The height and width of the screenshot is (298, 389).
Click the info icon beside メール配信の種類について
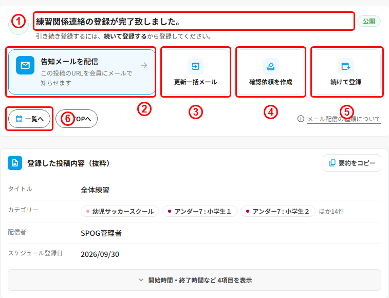[x=301, y=119]
